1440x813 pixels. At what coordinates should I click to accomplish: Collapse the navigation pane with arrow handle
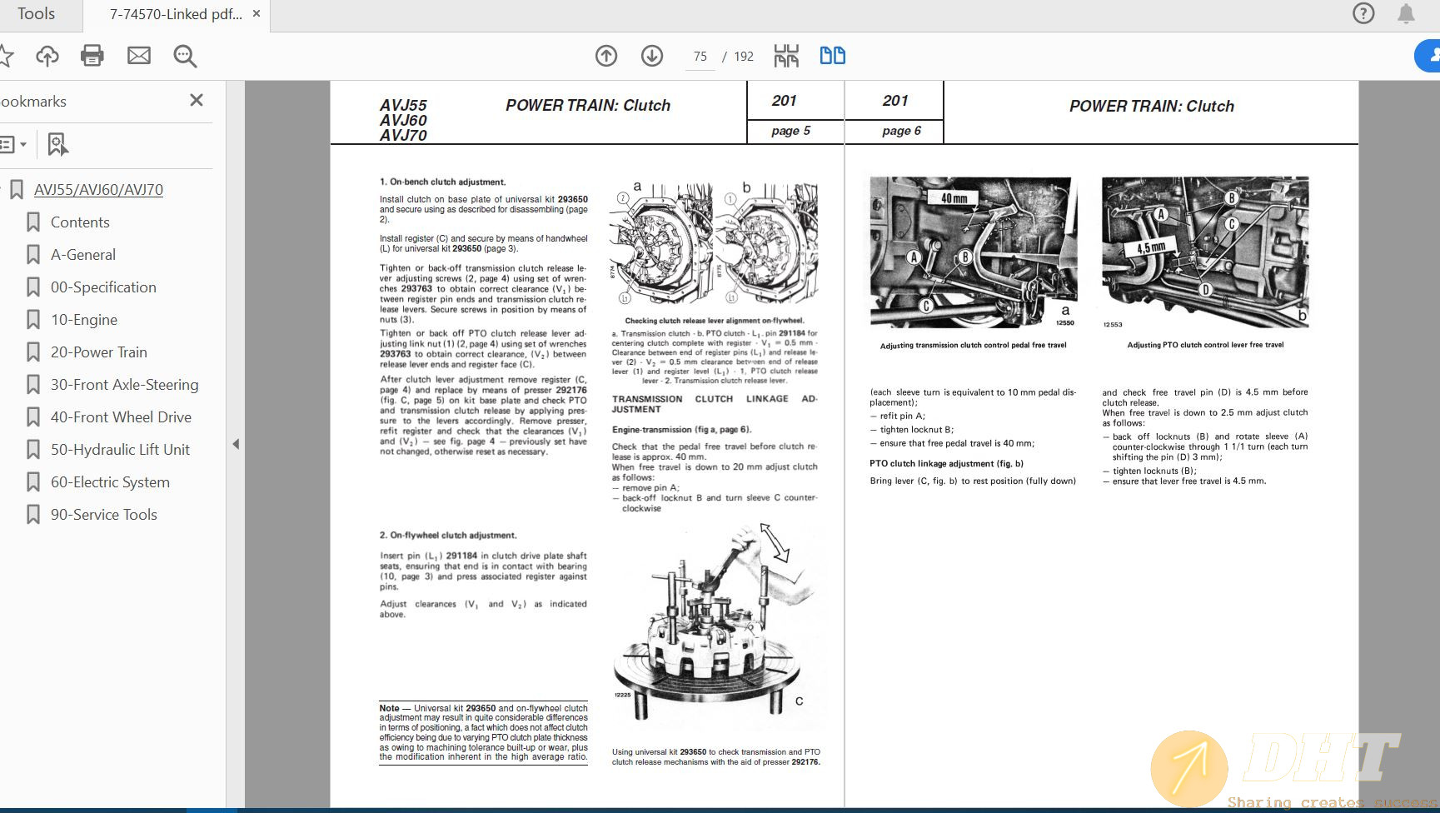[x=236, y=444]
